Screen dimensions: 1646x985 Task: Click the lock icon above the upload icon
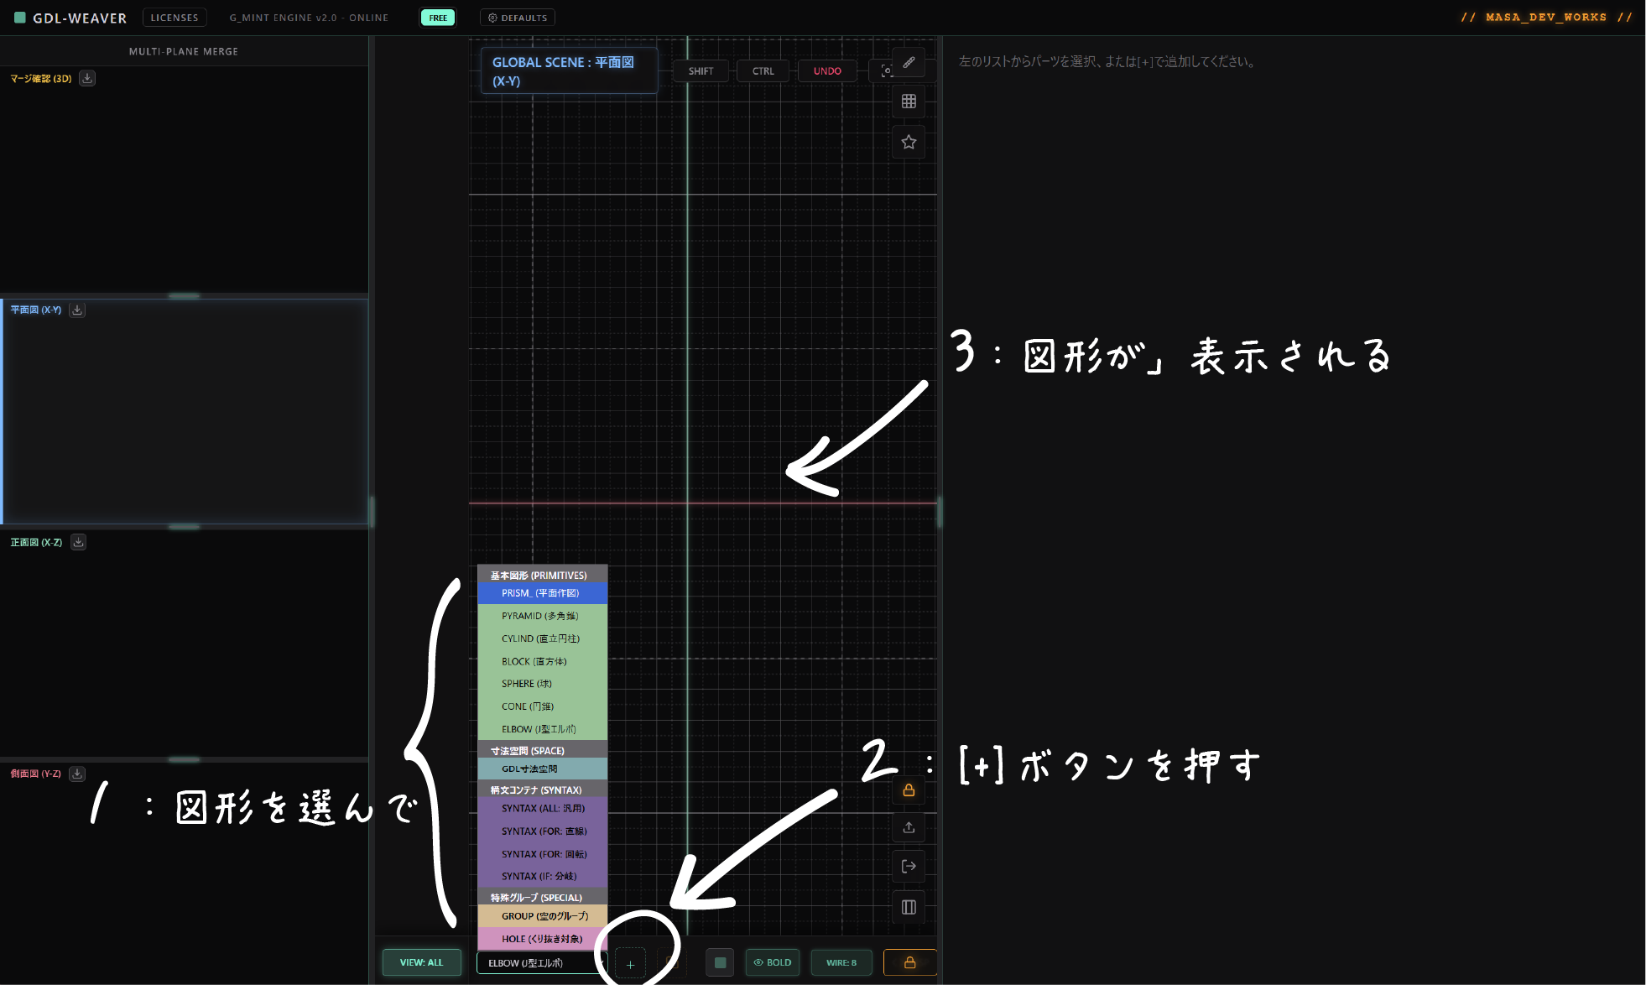click(x=909, y=790)
